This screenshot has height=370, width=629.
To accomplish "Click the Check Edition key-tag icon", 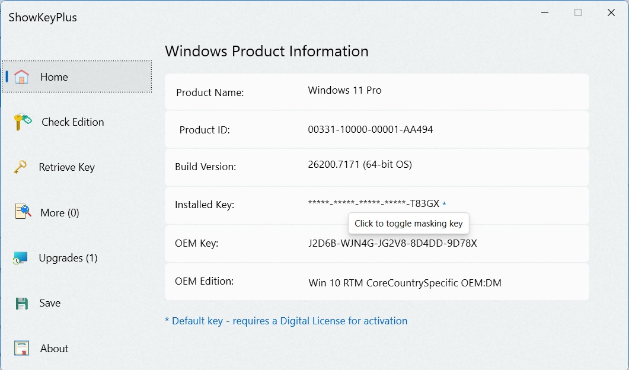I will (x=23, y=122).
